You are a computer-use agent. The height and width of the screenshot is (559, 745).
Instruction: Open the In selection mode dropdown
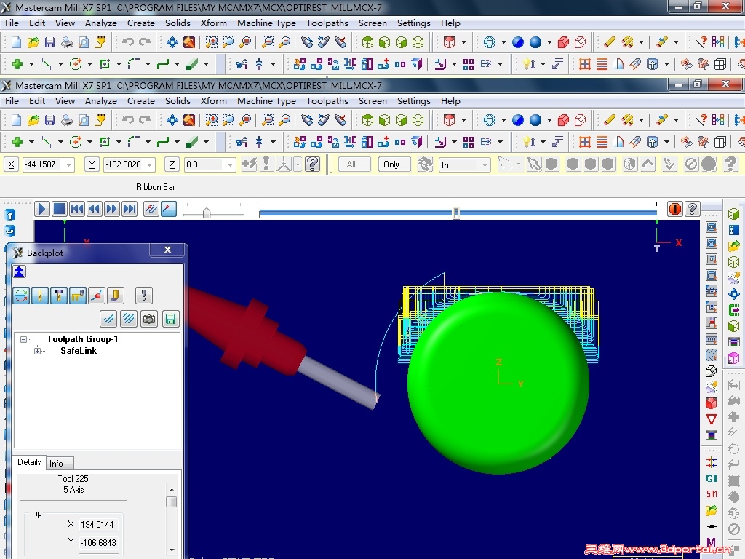pyautogui.click(x=485, y=165)
